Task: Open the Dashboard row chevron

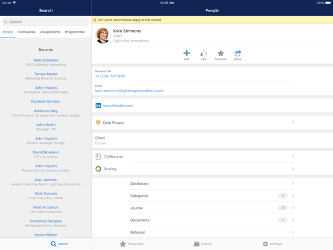Action: (x=293, y=183)
